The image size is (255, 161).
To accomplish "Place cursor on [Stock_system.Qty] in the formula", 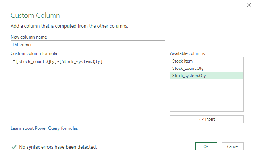I will tap(81, 61).
